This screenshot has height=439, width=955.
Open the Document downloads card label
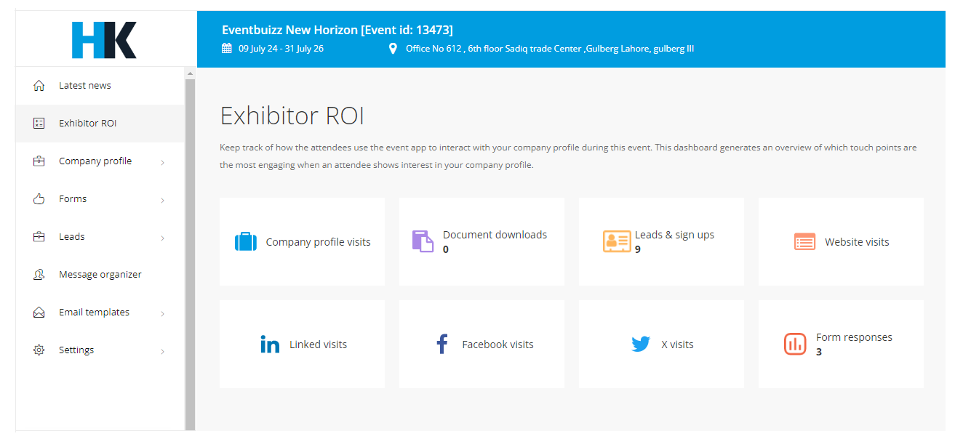click(x=495, y=235)
